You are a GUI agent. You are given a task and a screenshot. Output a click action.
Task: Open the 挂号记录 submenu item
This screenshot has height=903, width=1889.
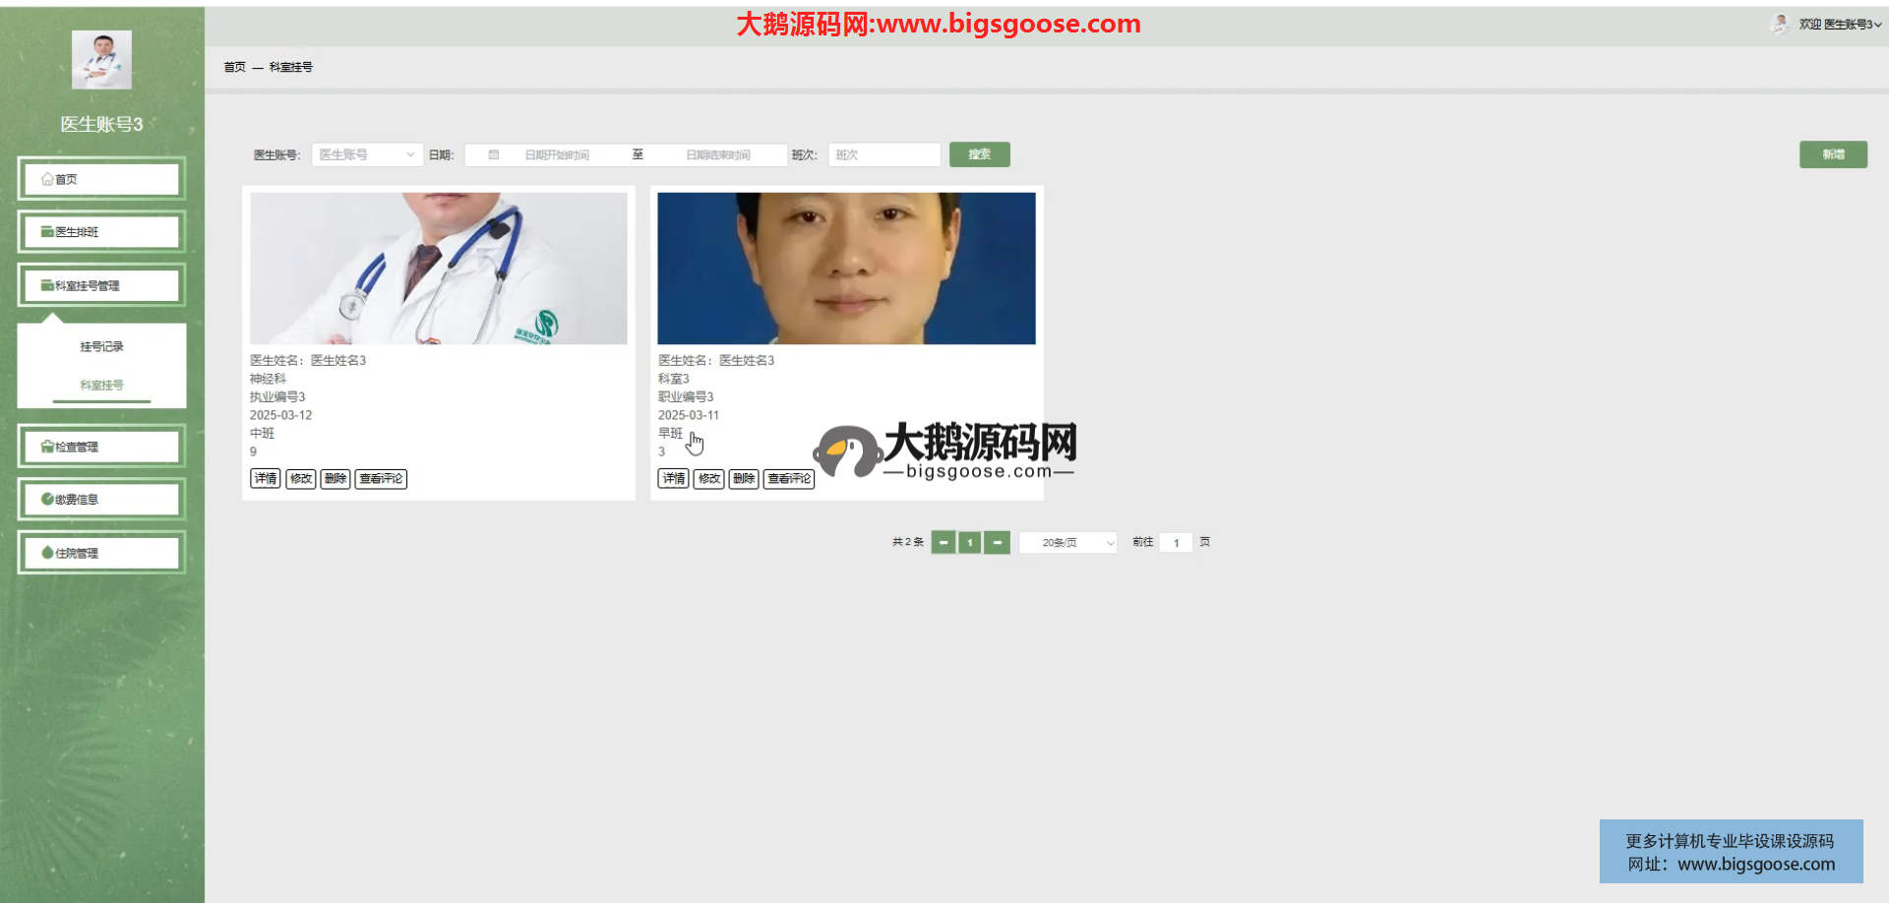click(x=101, y=347)
